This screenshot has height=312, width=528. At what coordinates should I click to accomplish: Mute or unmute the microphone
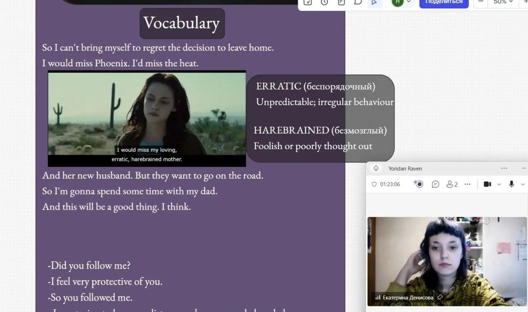(512, 184)
